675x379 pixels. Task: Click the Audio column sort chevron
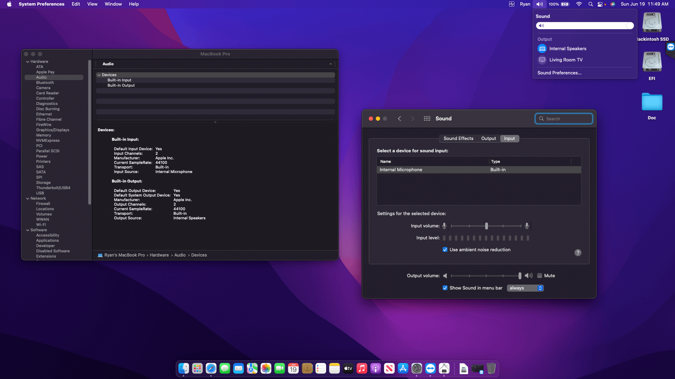point(330,64)
